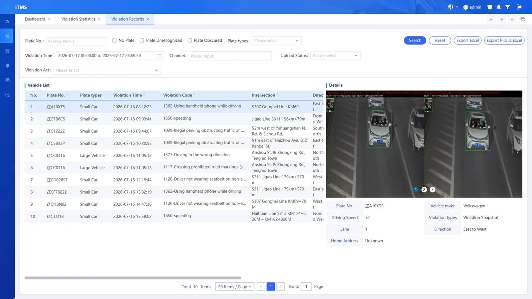Expand the tab list chevron dropdown
The width and height of the screenshot is (532, 299).
[512, 19]
